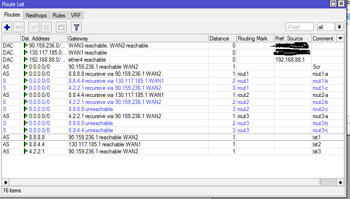Select the 90.159.236.0 connected route
The width and height of the screenshot is (350, 199).
coord(173,46)
